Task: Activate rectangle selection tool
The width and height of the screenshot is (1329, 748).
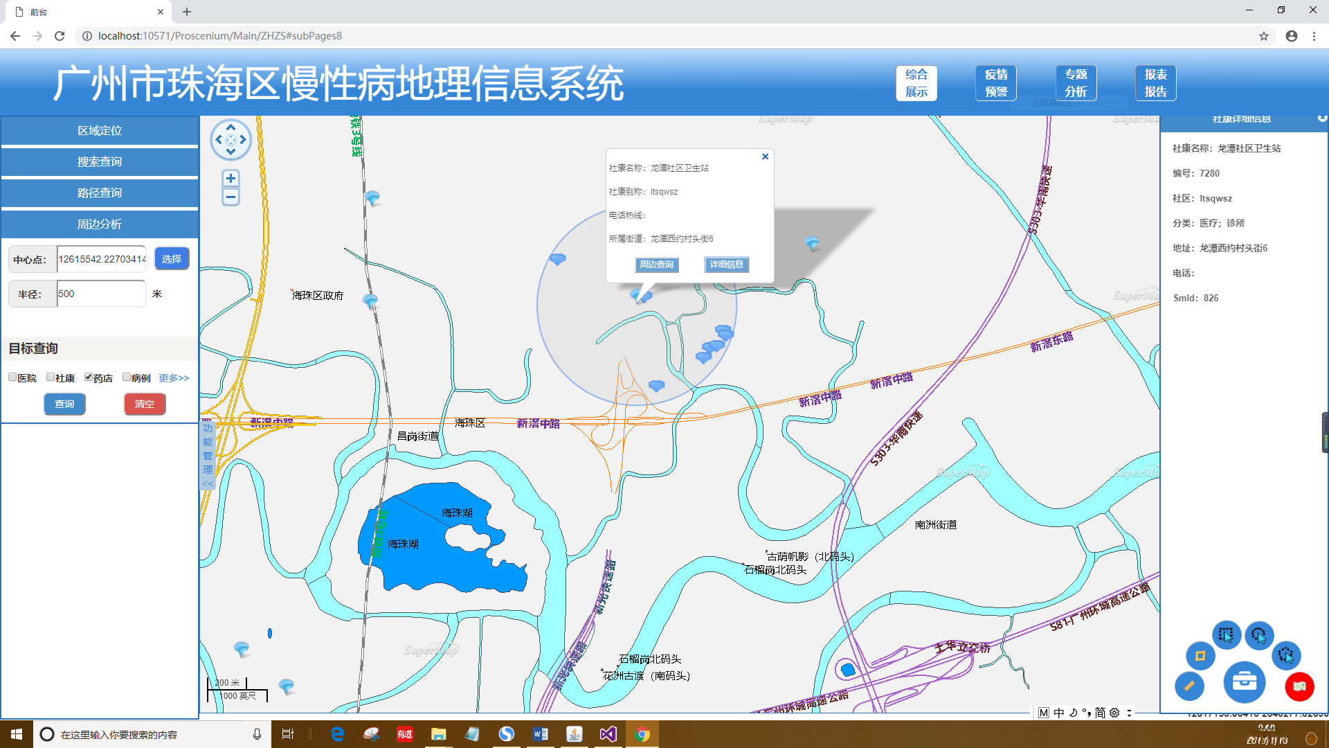Action: (1226, 634)
